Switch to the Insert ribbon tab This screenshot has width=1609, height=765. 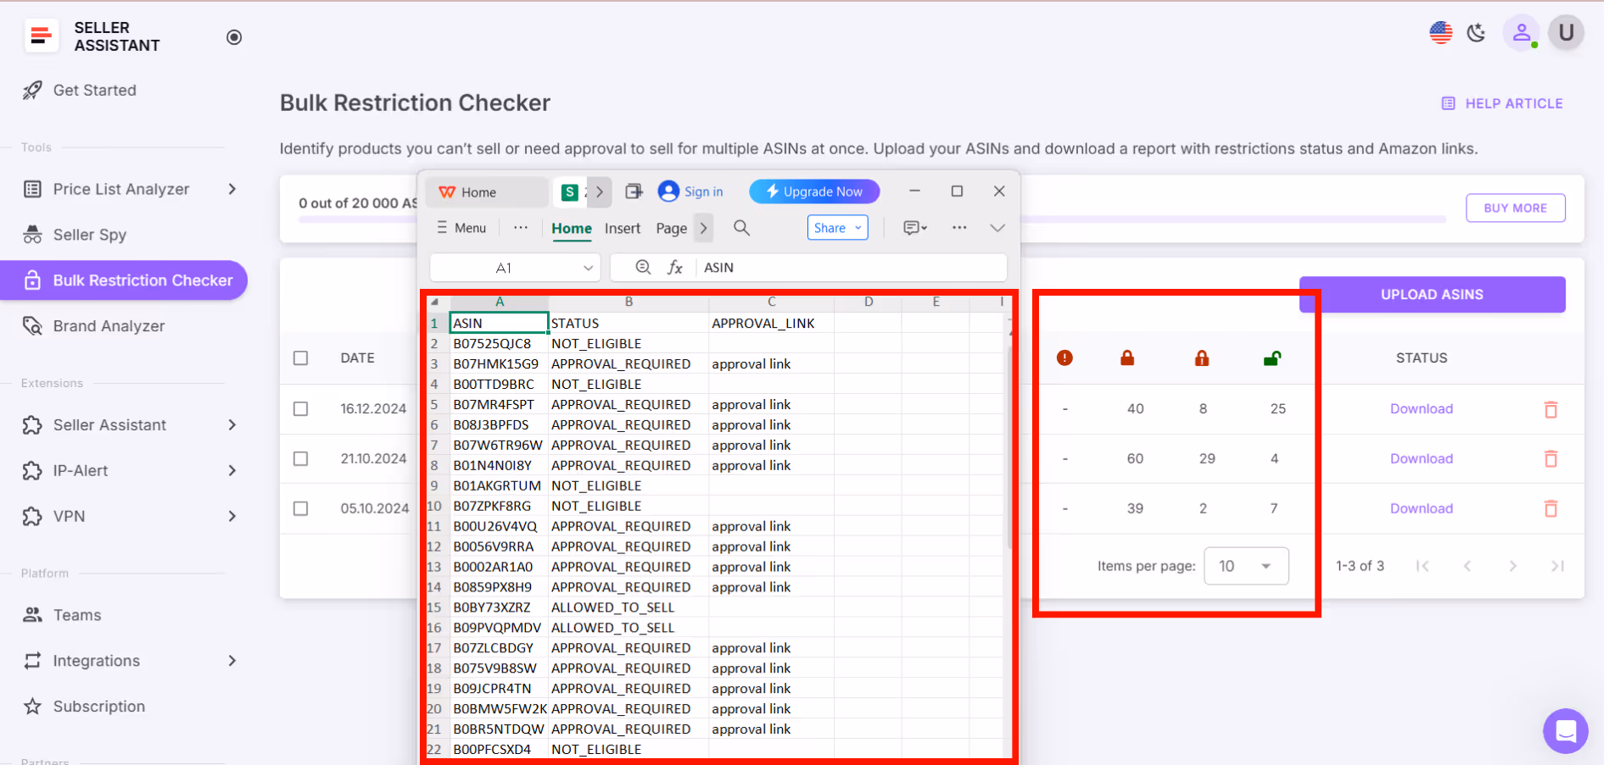tap(622, 229)
